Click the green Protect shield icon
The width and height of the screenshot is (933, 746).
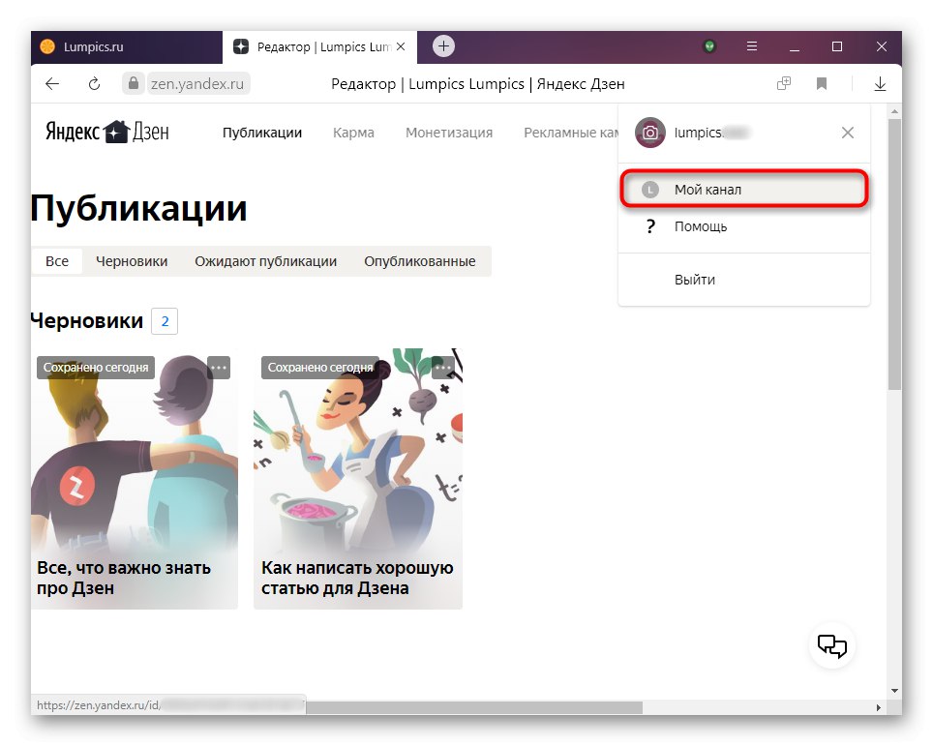click(x=709, y=46)
